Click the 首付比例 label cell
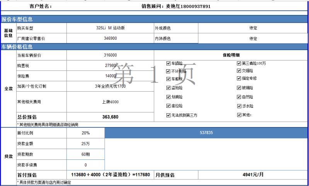This screenshot has width=309, height=186. pyautogui.click(x=42, y=133)
